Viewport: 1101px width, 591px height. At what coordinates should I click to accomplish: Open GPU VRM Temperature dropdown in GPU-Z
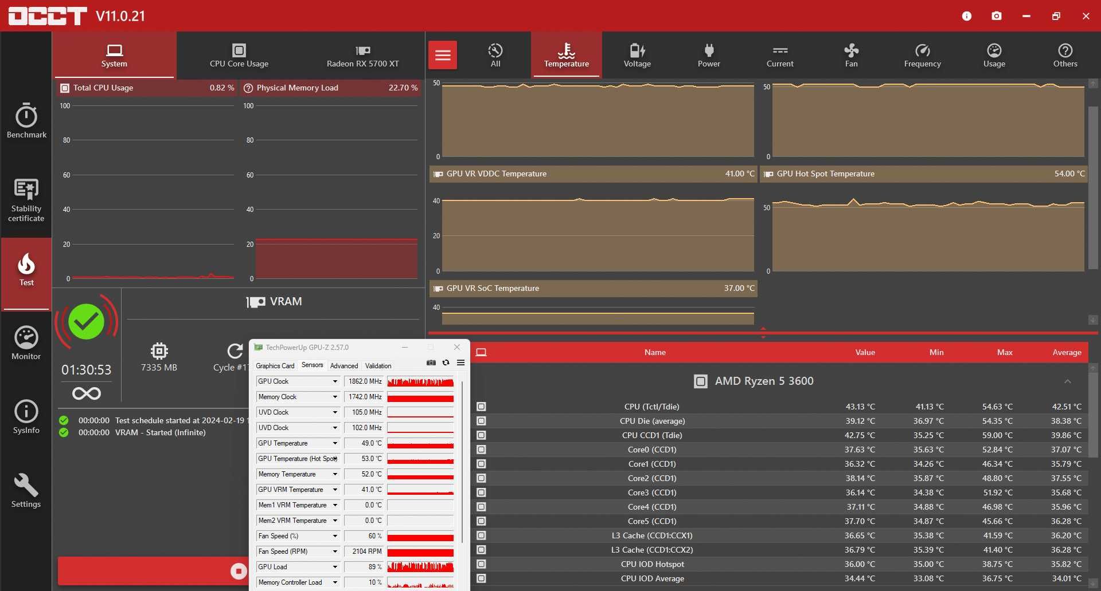pyautogui.click(x=335, y=490)
